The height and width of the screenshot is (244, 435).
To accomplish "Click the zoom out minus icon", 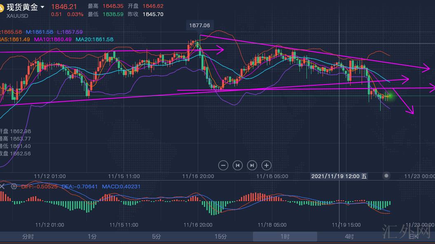I will (x=223, y=165).
